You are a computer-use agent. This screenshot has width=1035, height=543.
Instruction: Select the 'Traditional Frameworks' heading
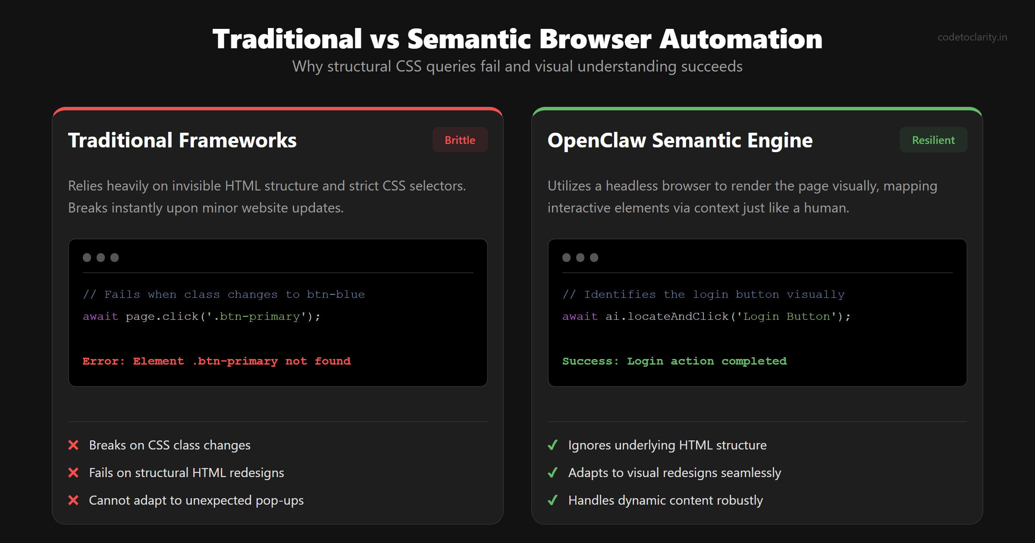pos(182,140)
